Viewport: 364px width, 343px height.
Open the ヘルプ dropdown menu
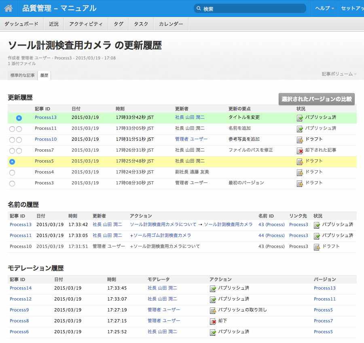point(324,8)
